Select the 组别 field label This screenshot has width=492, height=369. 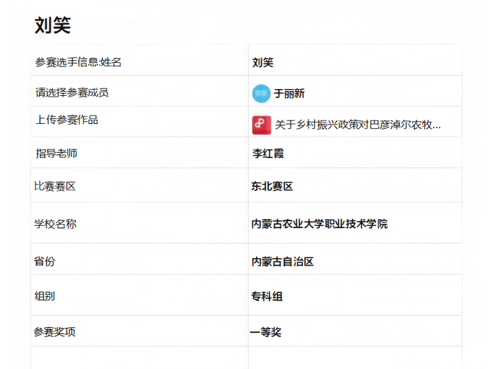click(x=45, y=296)
